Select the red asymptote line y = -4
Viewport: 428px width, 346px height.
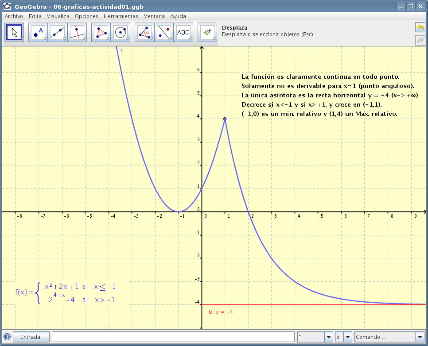314,304
